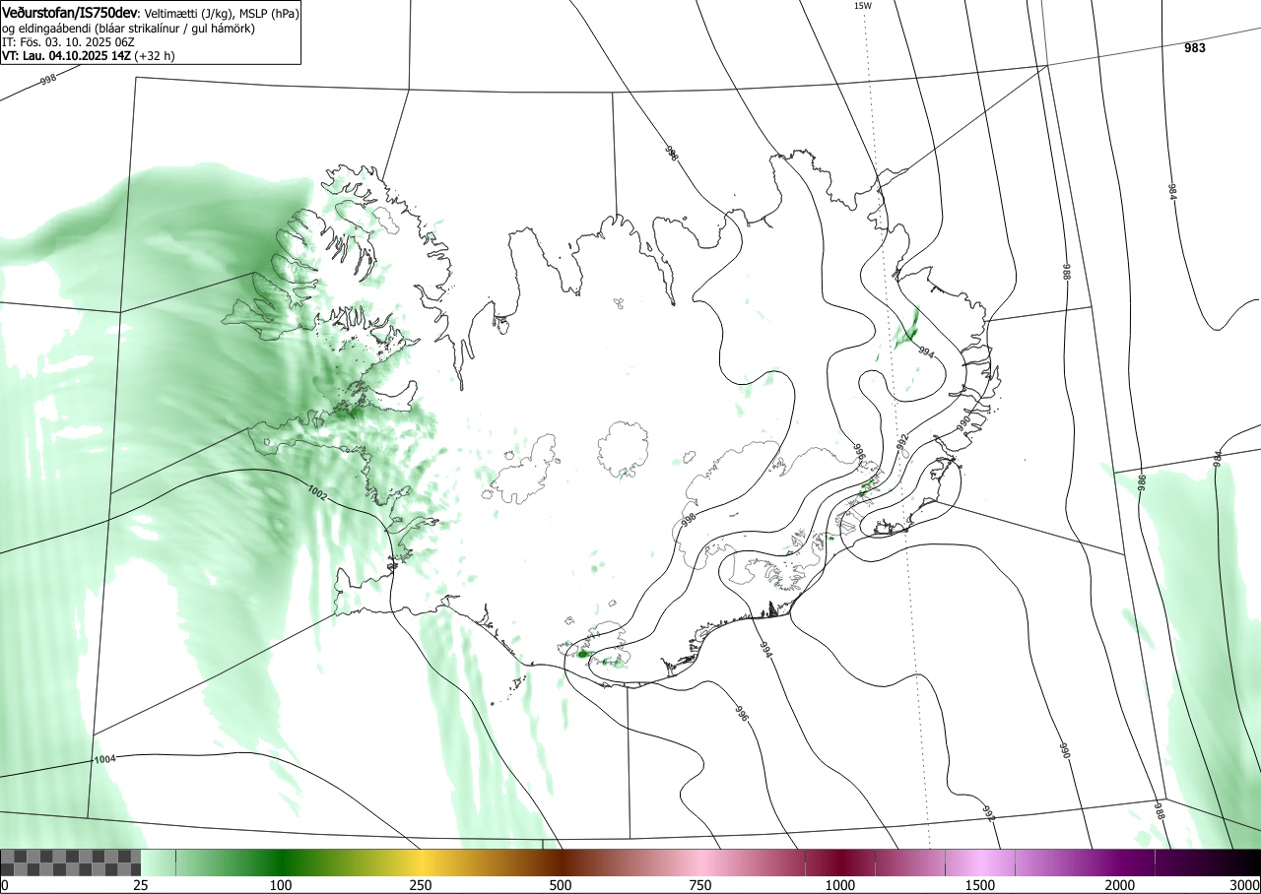
Task: Click the colorbar tick label 25
Action: (x=141, y=885)
